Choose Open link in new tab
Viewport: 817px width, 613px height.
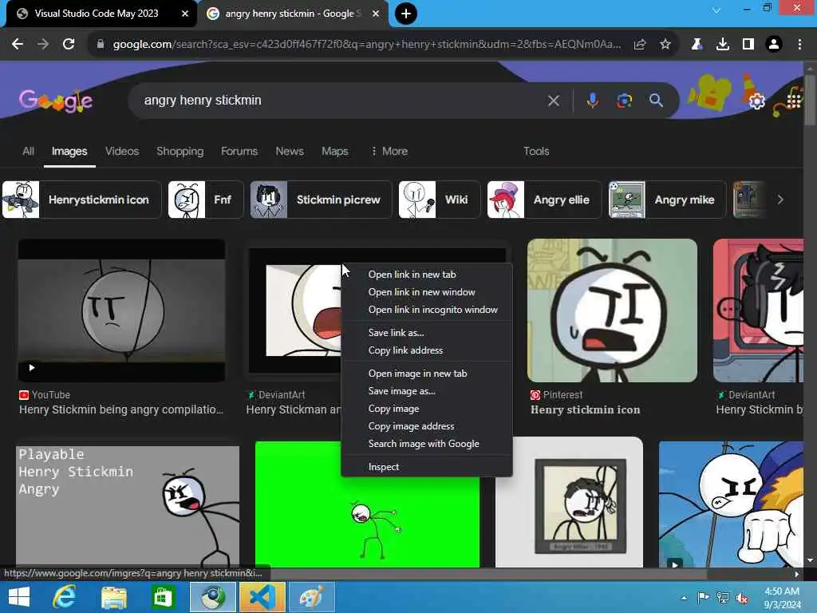426,275
